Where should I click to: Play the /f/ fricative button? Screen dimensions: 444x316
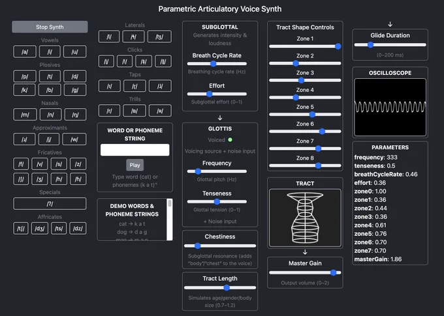[x=21, y=164]
